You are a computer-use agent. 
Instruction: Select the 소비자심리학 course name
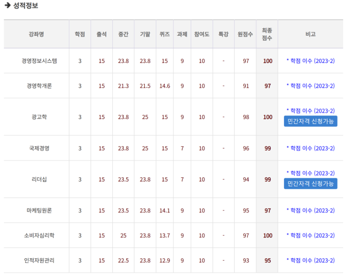39,235
